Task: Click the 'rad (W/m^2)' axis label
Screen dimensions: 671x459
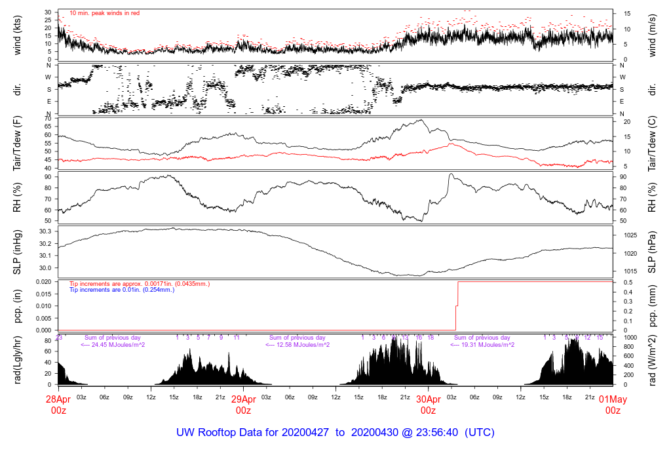Action: click(x=652, y=360)
